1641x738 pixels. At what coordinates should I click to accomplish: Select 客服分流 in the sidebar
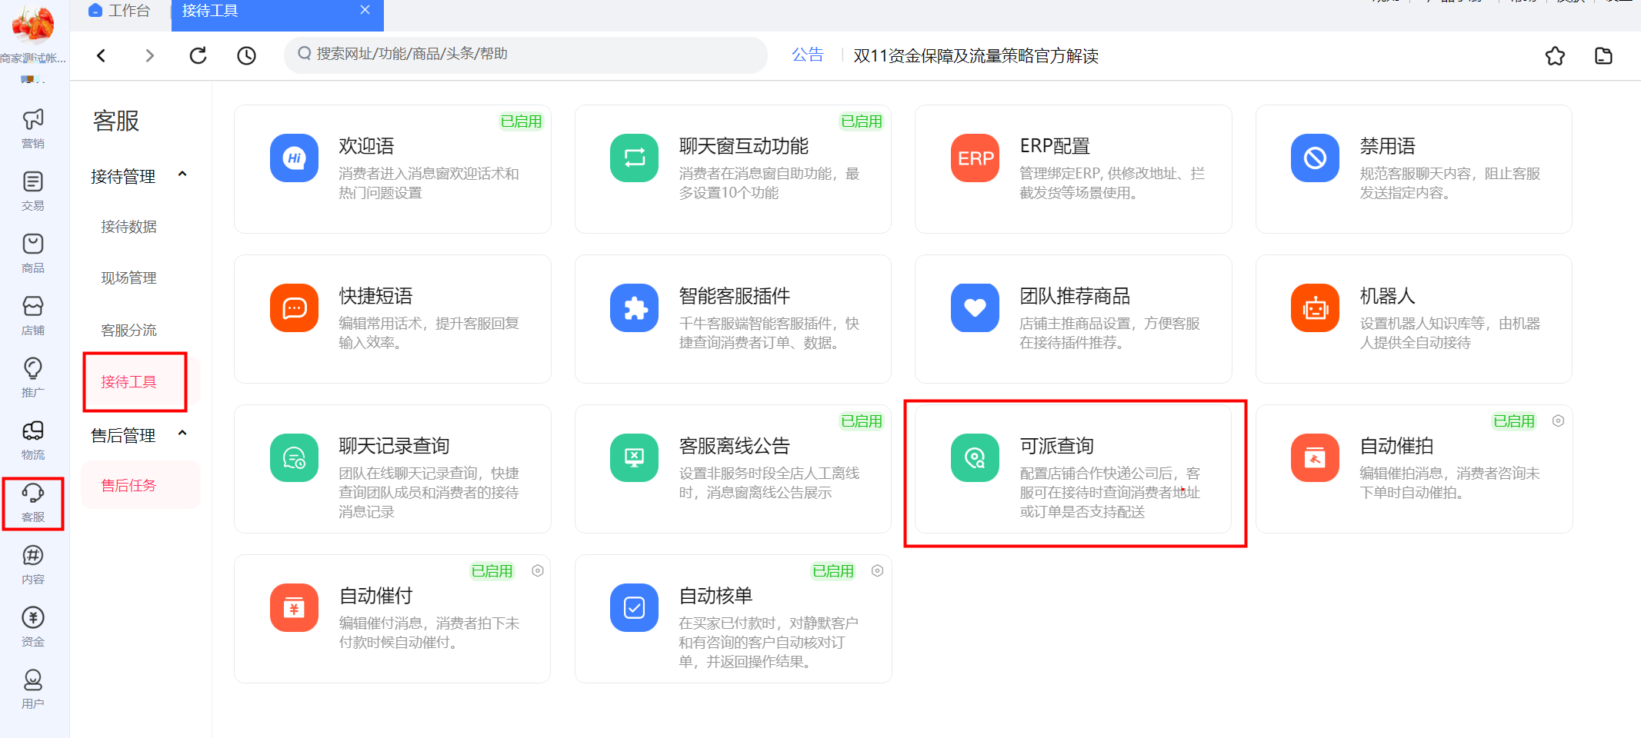coord(128,331)
